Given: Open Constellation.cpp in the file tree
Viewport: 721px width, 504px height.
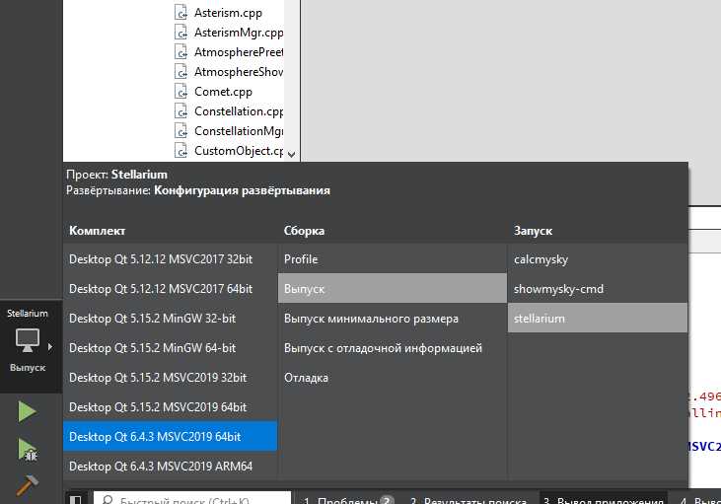Looking at the screenshot, I should (239, 111).
